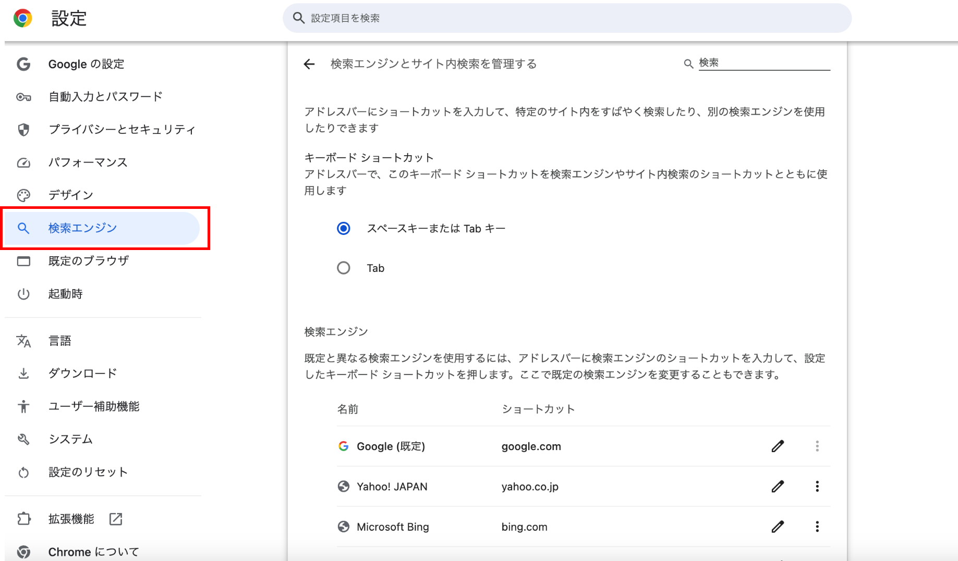Click the magnifier icon beside 検索エンジン sidebar item

[x=23, y=228]
